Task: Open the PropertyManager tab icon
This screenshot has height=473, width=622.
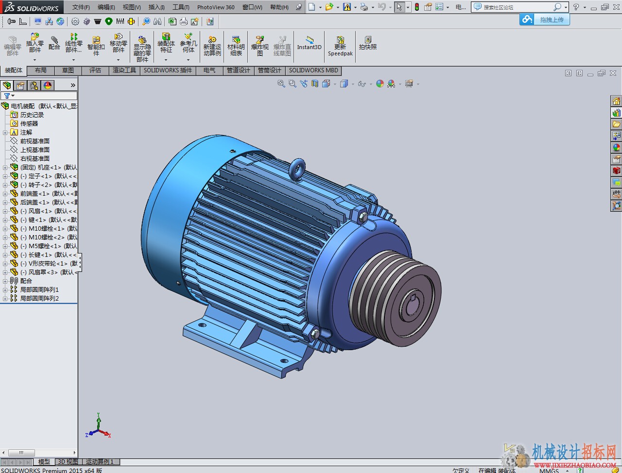Action: 20,85
